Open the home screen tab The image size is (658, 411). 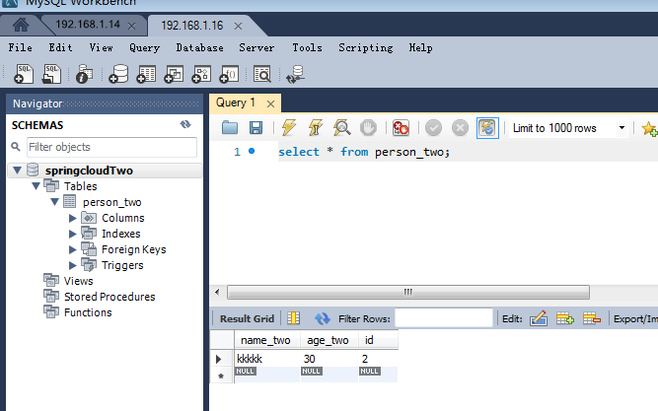(x=21, y=26)
